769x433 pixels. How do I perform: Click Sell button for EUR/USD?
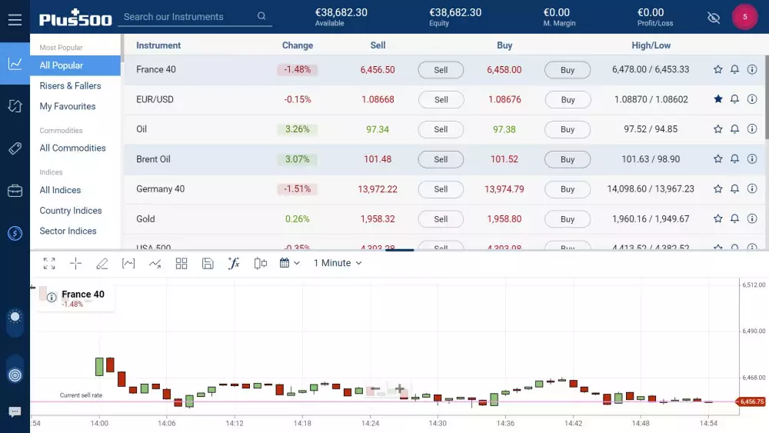[x=441, y=99]
